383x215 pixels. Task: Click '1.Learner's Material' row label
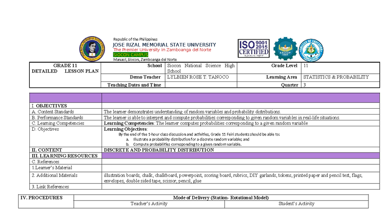click(52, 168)
